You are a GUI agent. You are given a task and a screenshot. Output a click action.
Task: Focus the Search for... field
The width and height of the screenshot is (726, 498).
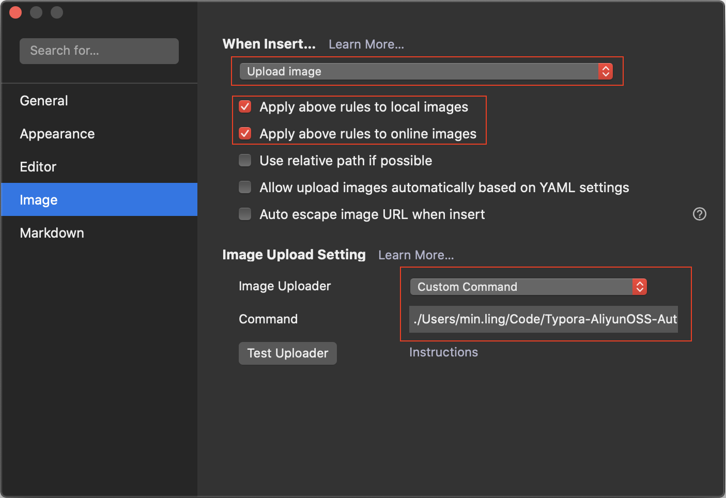click(x=99, y=51)
